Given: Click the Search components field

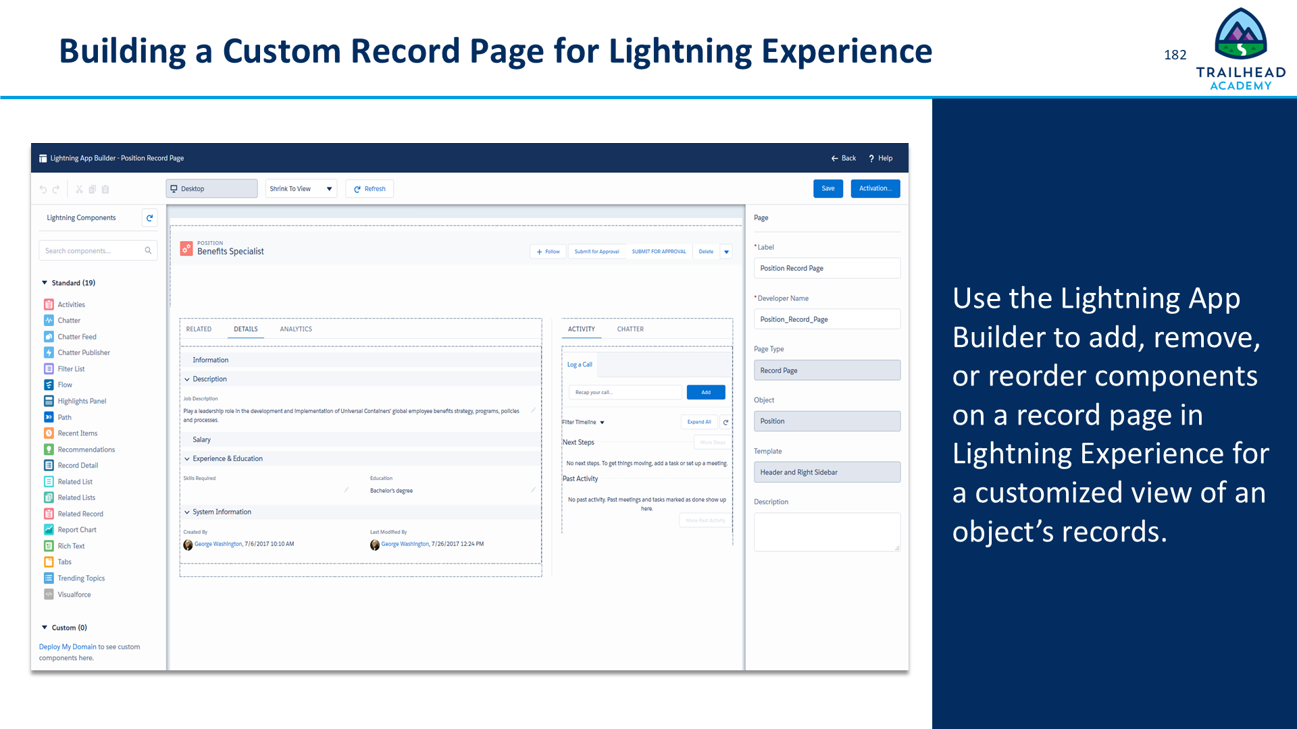Looking at the screenshot, I should pos(98,250).
